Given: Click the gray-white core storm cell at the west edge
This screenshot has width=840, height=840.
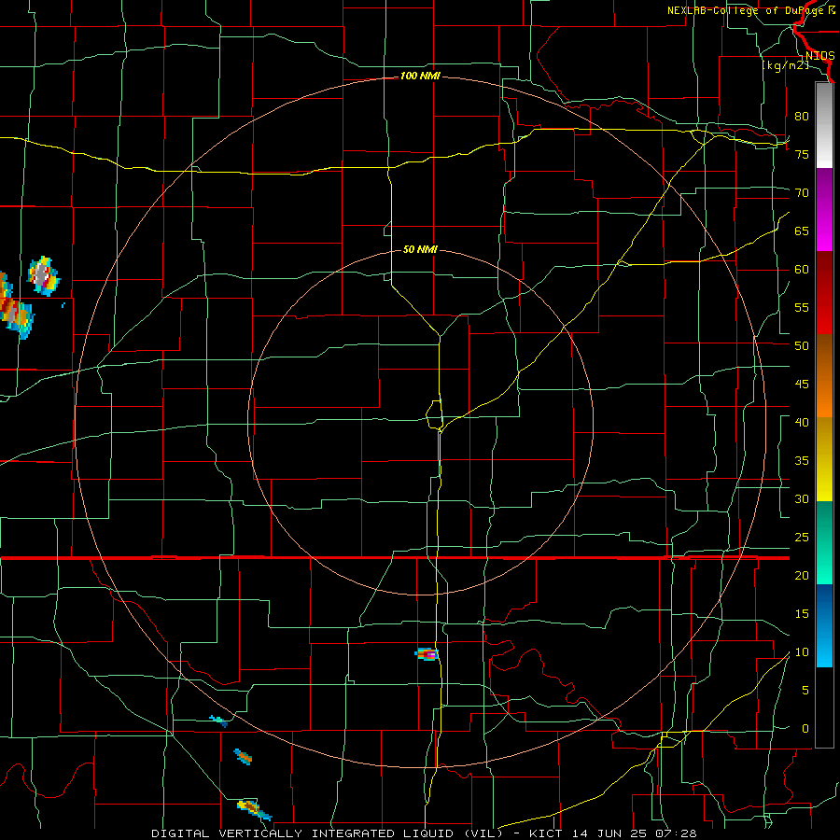Looking at the screenshot, I should (43, 276).
